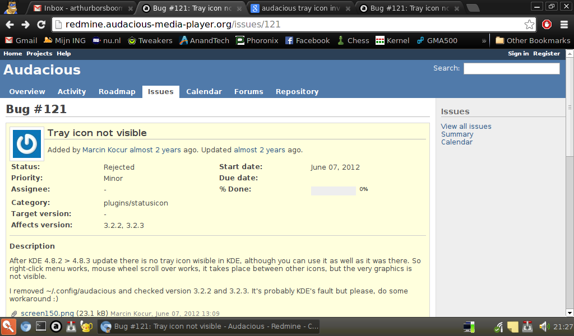Open the red stop-hand extension icon
This screenshot has height=336, width=574.
coord(547,25)
